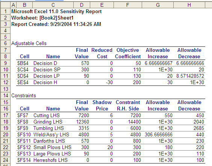The height and width of the screenshot is (166, 212).
Task: Select row header 9
Action: click(5, 63)
